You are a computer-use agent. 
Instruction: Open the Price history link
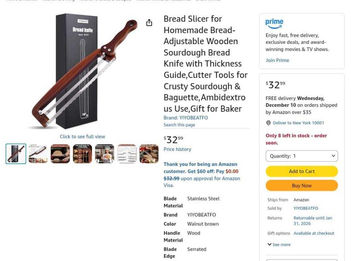pyautogui.click(x=177, y=149)
